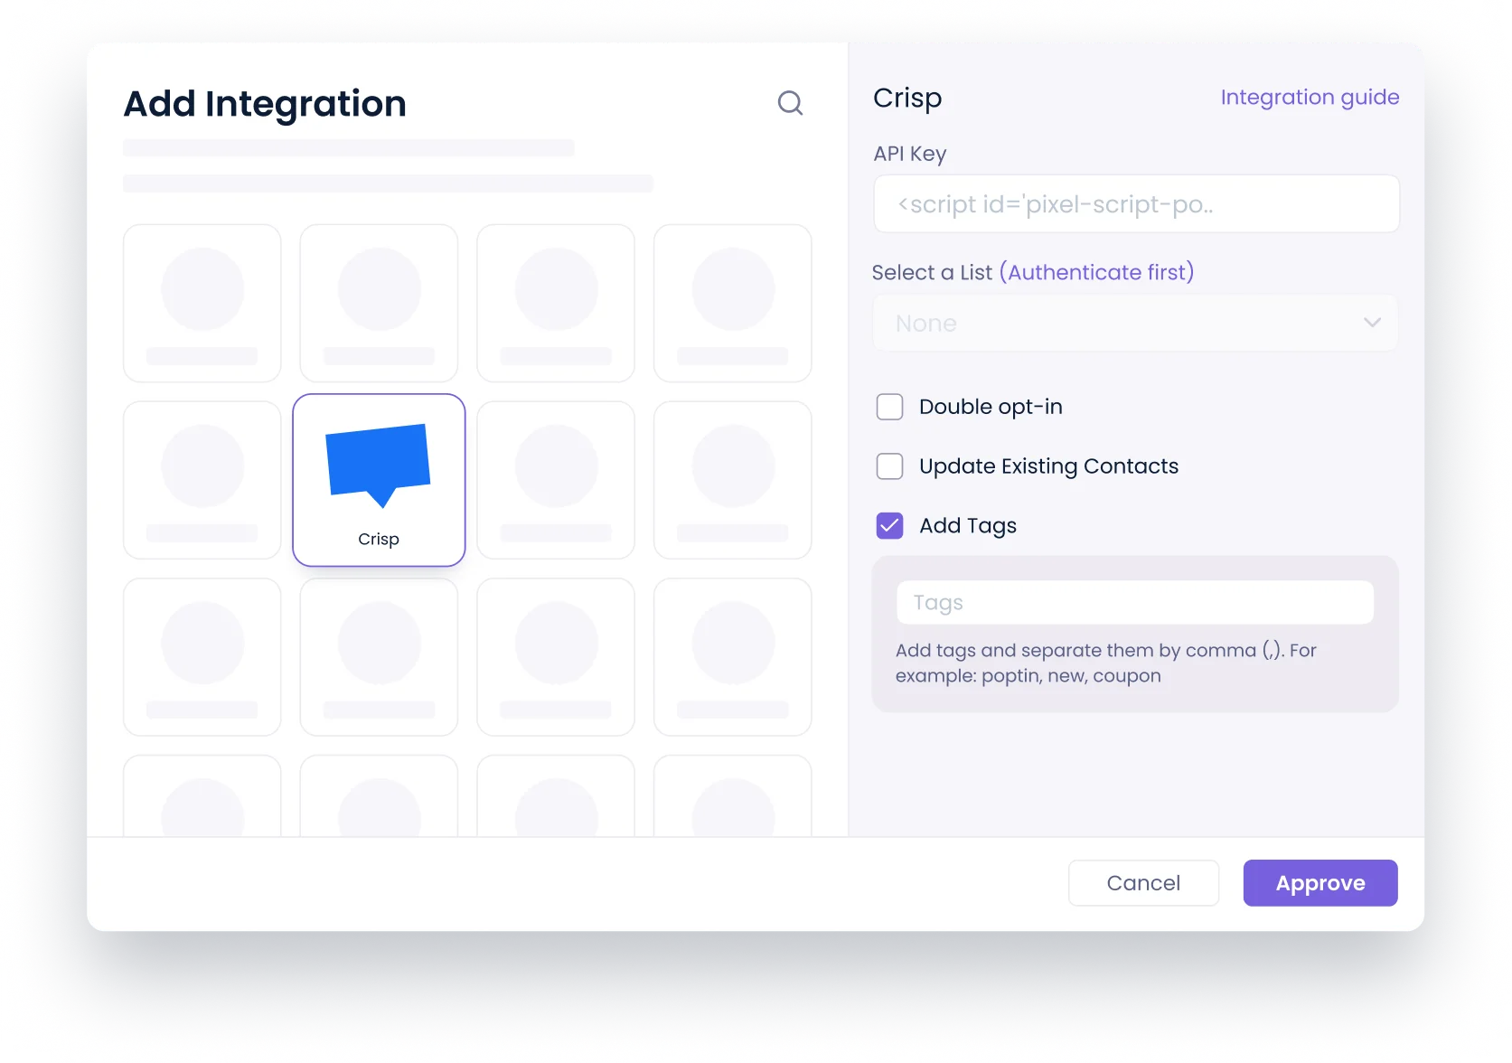Click the blue Crisp chat bubble logo
Image resolution: width=1512 pixels, height=1063 pixels.
pos(379,465)
